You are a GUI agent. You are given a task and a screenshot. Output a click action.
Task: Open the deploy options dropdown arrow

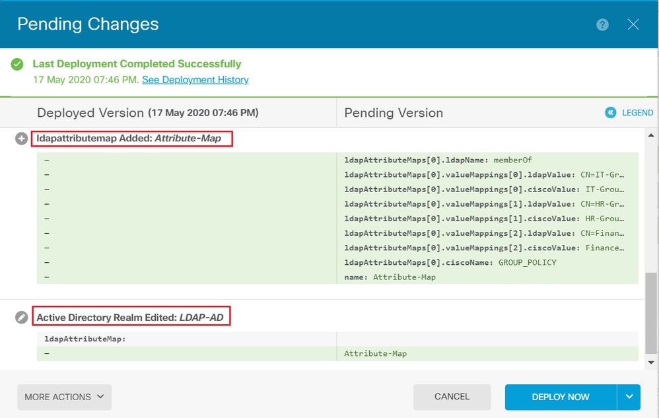coord(629,397)
